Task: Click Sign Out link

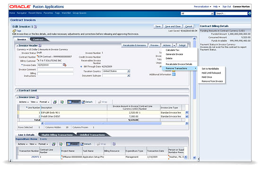Action: (226, 7)
